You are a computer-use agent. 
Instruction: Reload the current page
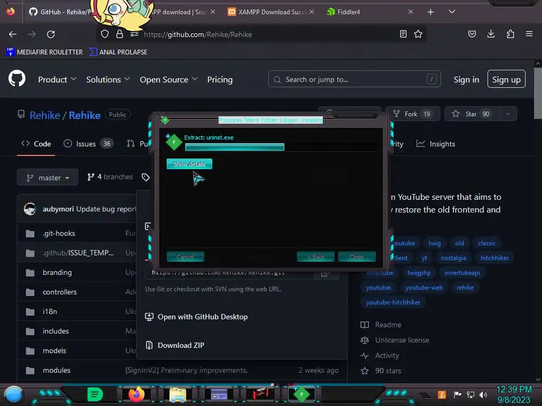click(x=51, y=34)
